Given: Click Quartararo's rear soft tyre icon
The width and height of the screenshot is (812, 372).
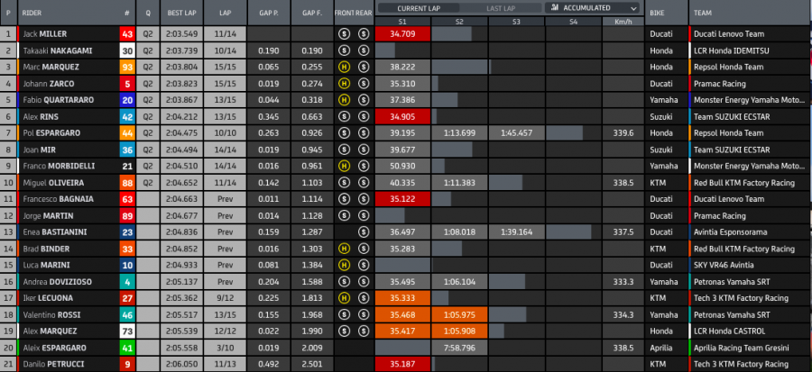Looking at the screenshot, I should 363,100.
